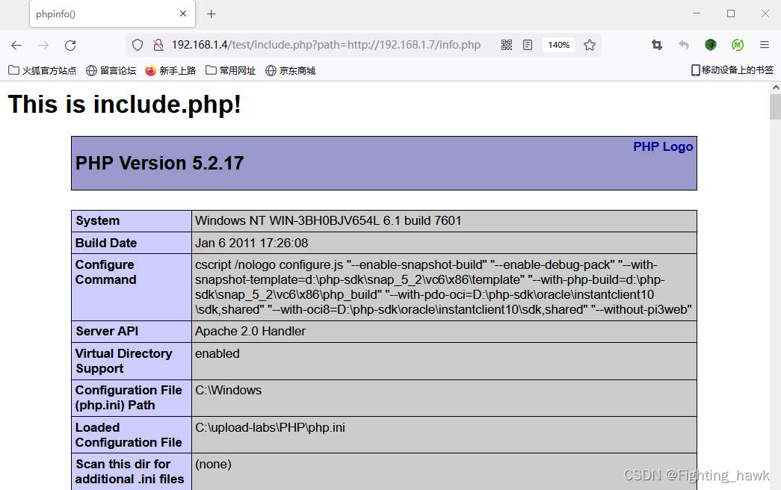
Task: Toggle reader view icon
Action: [528, 46]
